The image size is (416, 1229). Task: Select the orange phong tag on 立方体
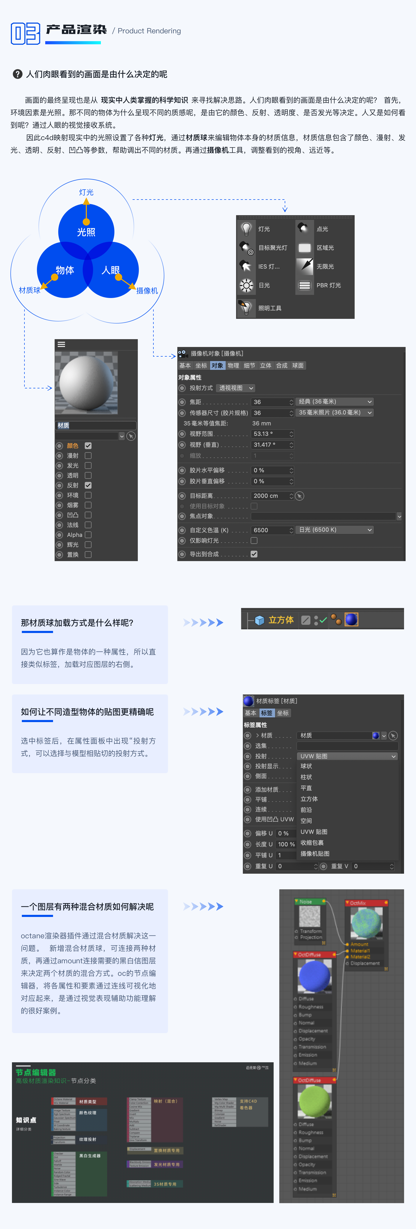[336, 619]
